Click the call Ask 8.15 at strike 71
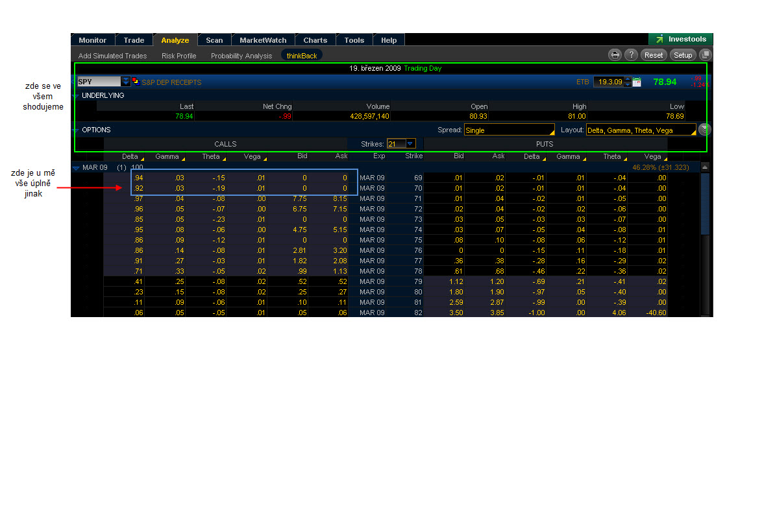 340,198
